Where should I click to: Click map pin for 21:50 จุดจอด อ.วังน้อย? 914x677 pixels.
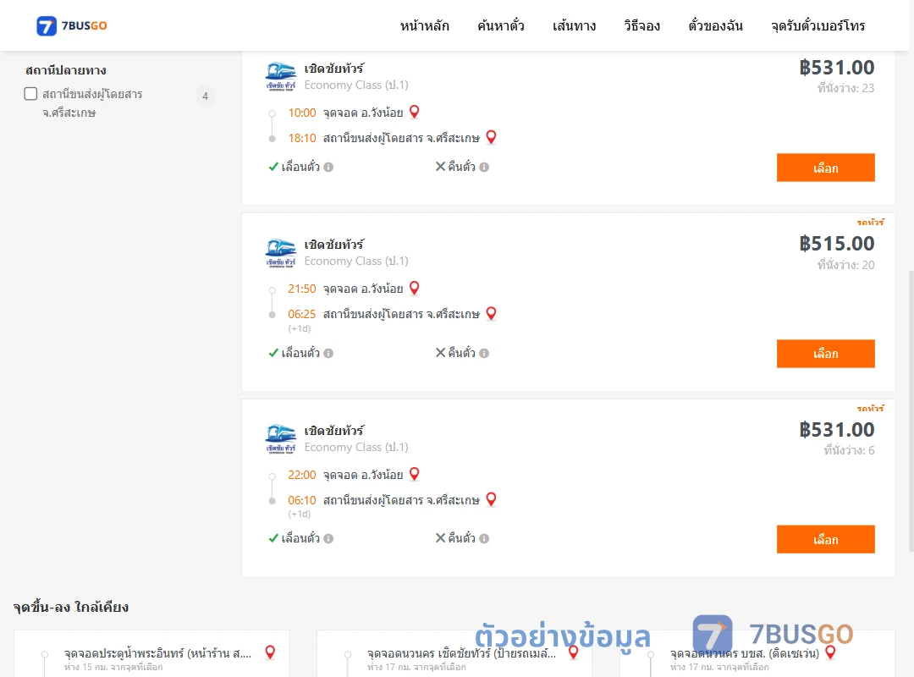pos(415,288)
